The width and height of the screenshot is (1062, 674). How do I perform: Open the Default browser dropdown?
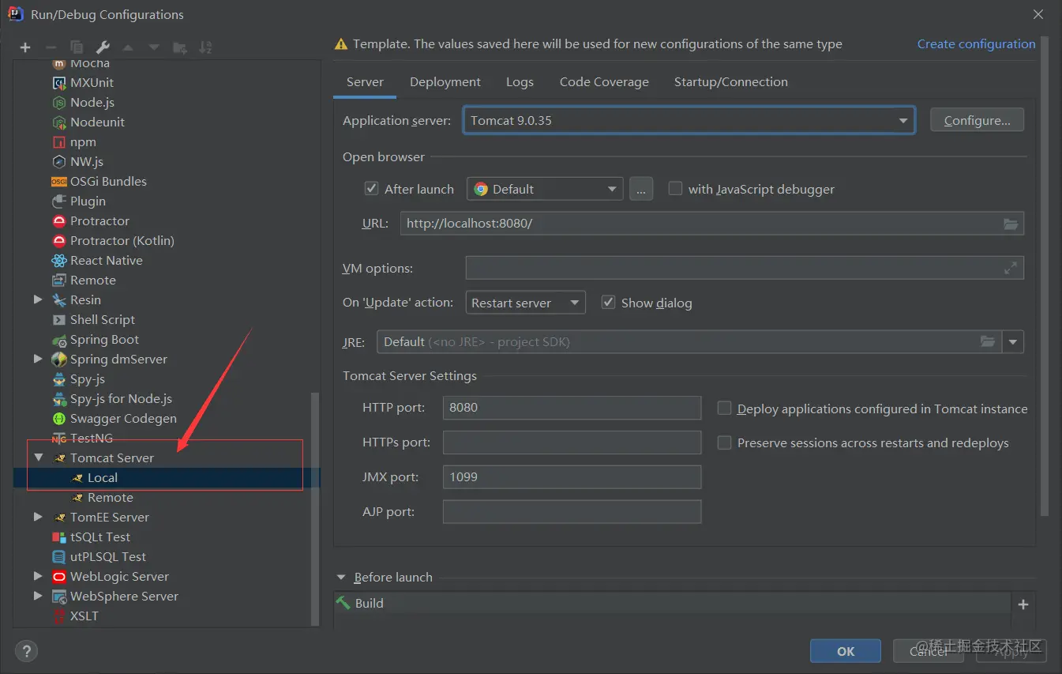coord(545,189)
